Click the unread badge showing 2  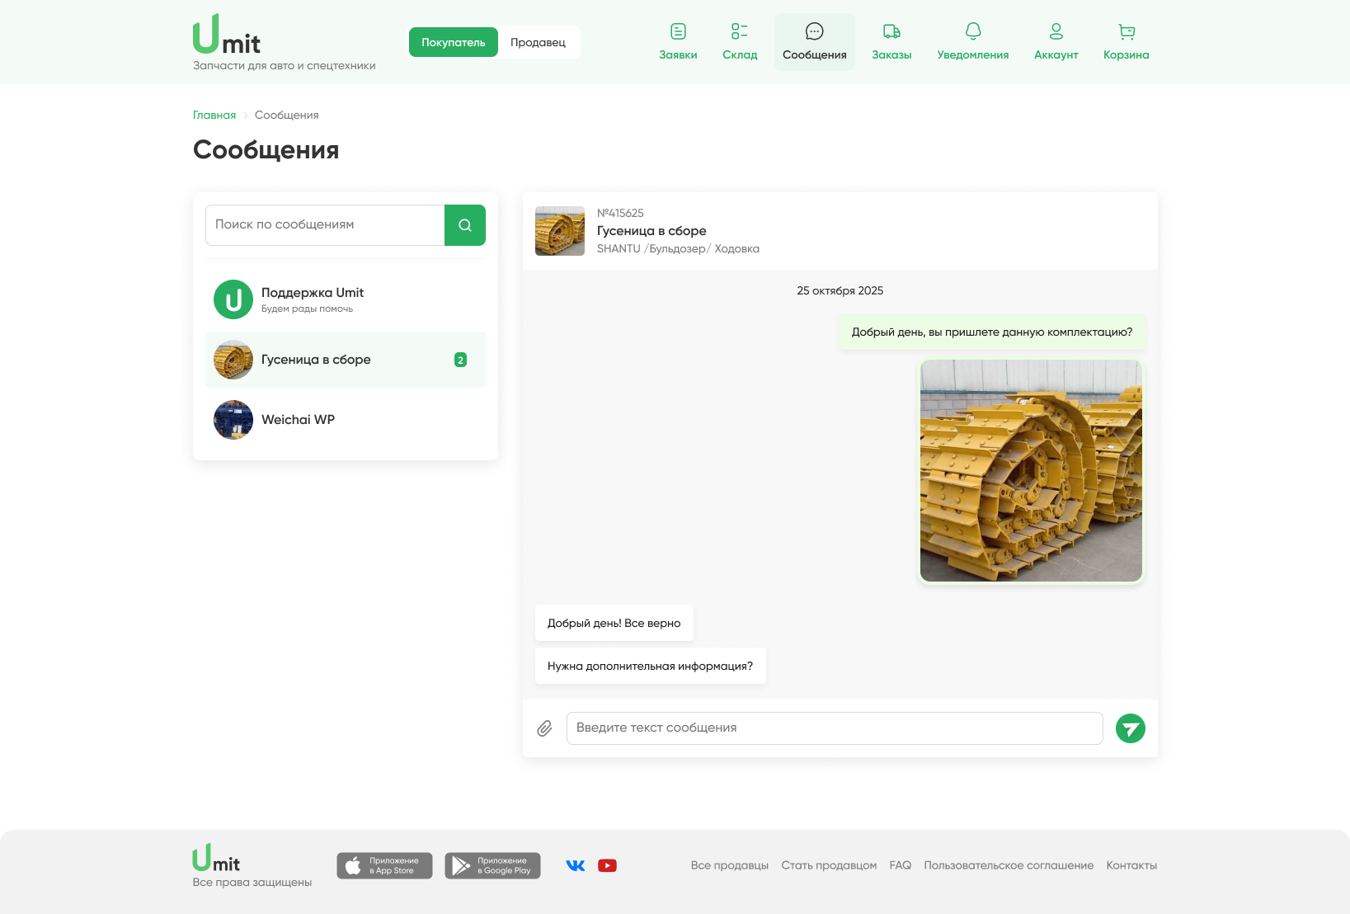click(460, 360)
